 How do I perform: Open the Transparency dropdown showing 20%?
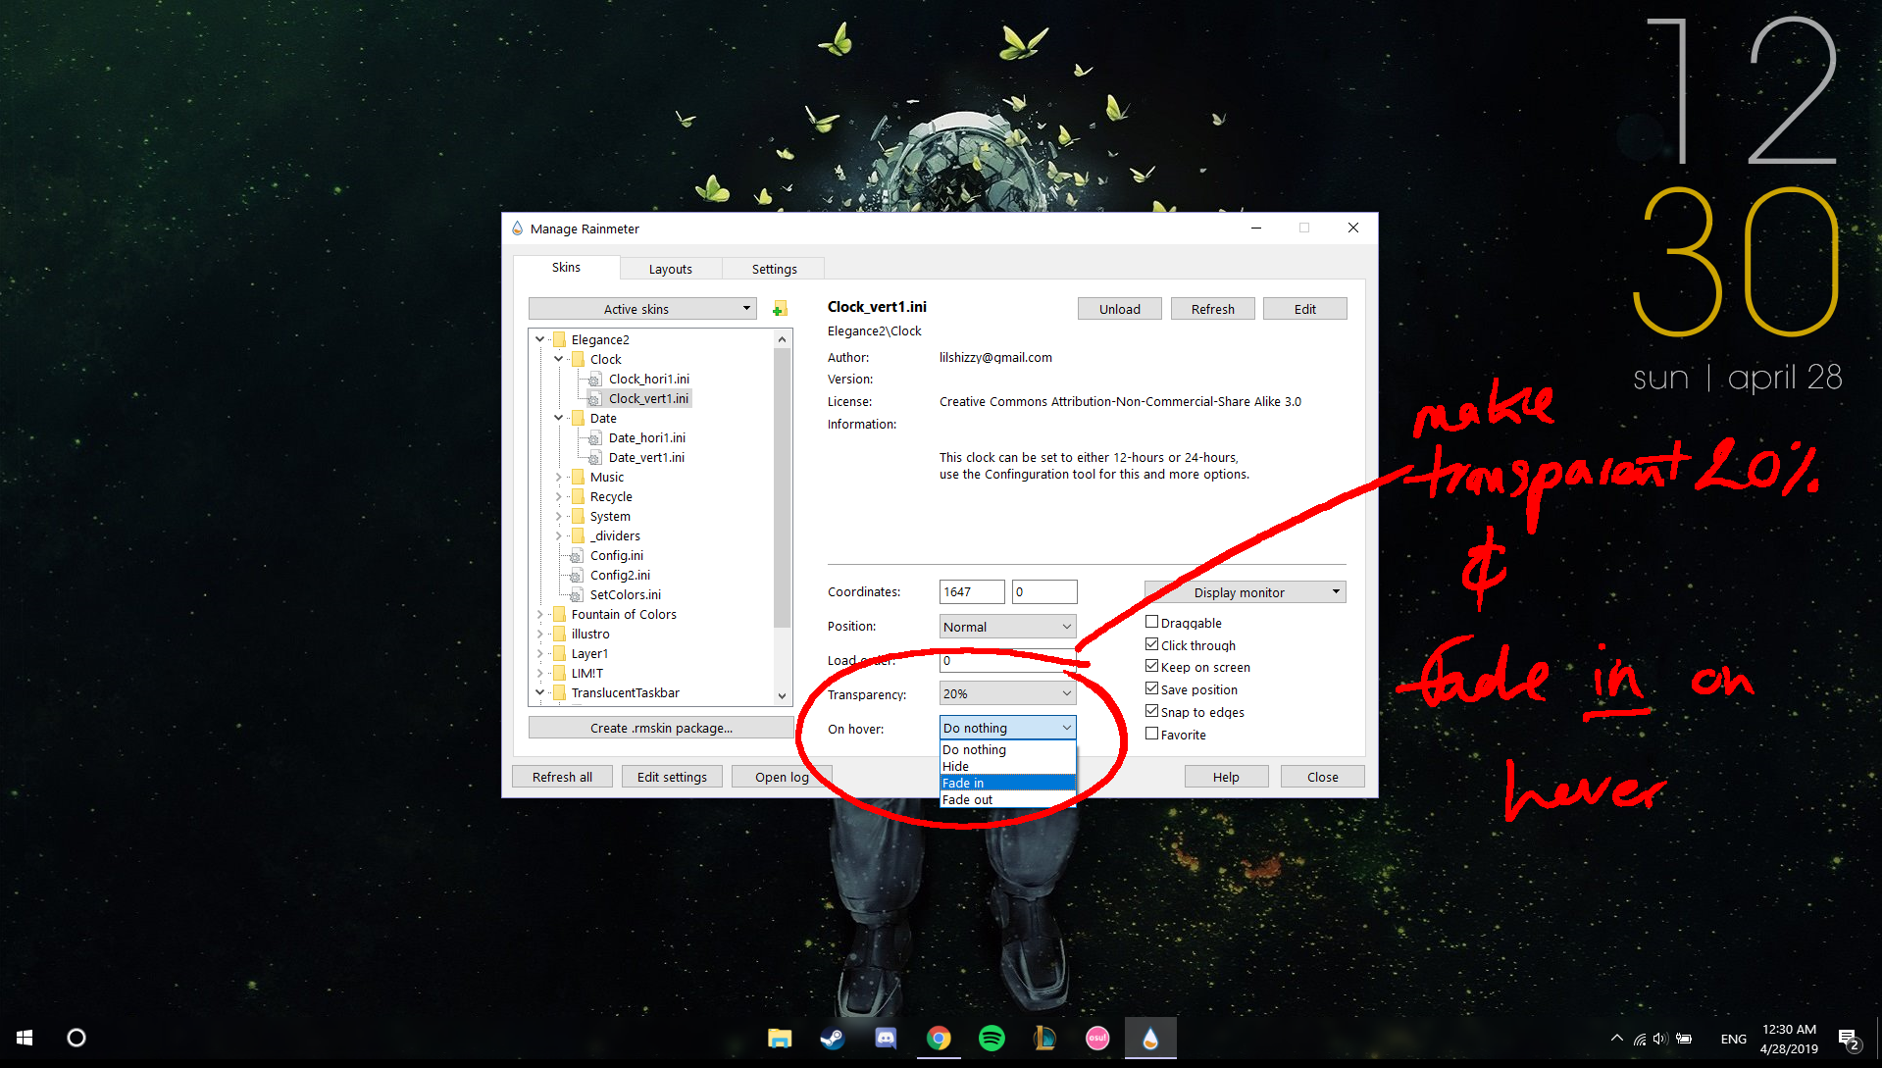(x=1007, y=693)
